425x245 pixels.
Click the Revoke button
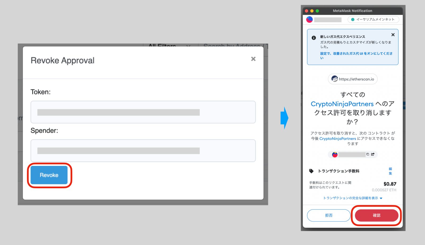click(x=49, y=175)
